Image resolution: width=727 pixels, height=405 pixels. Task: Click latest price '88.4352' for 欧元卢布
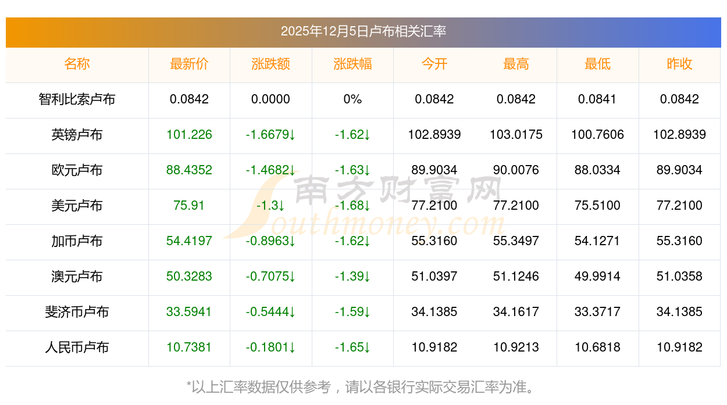(189, 170)
